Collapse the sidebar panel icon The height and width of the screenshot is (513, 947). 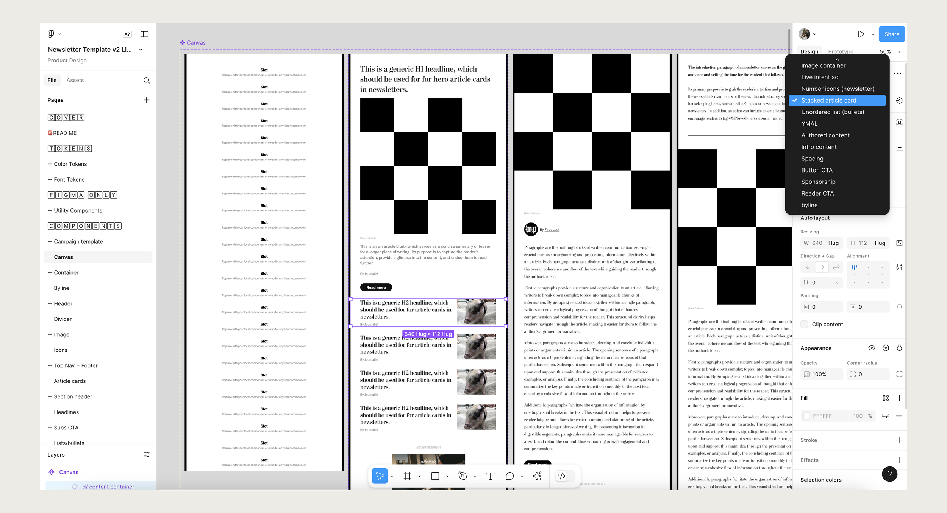(x=144, y=34)
